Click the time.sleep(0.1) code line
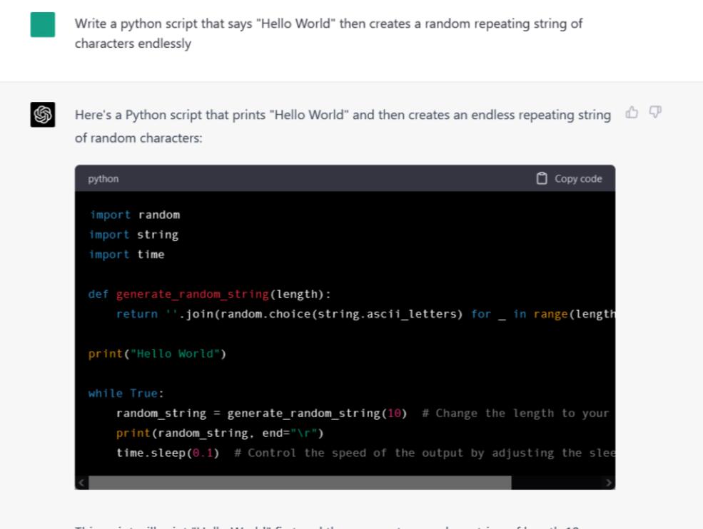Screen dimensions: 703x529 pos(168,453)
